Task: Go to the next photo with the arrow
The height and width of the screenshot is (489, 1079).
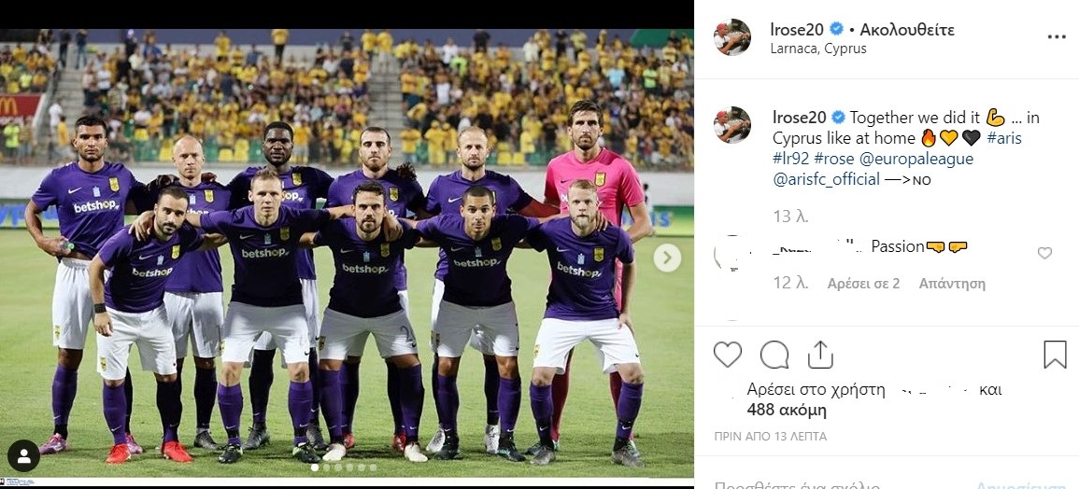Action: [x=667, y=258]
